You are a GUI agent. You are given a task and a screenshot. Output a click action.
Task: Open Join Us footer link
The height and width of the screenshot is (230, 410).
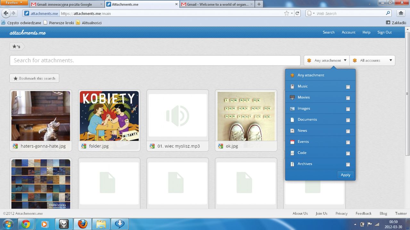(x=321, y=213)
